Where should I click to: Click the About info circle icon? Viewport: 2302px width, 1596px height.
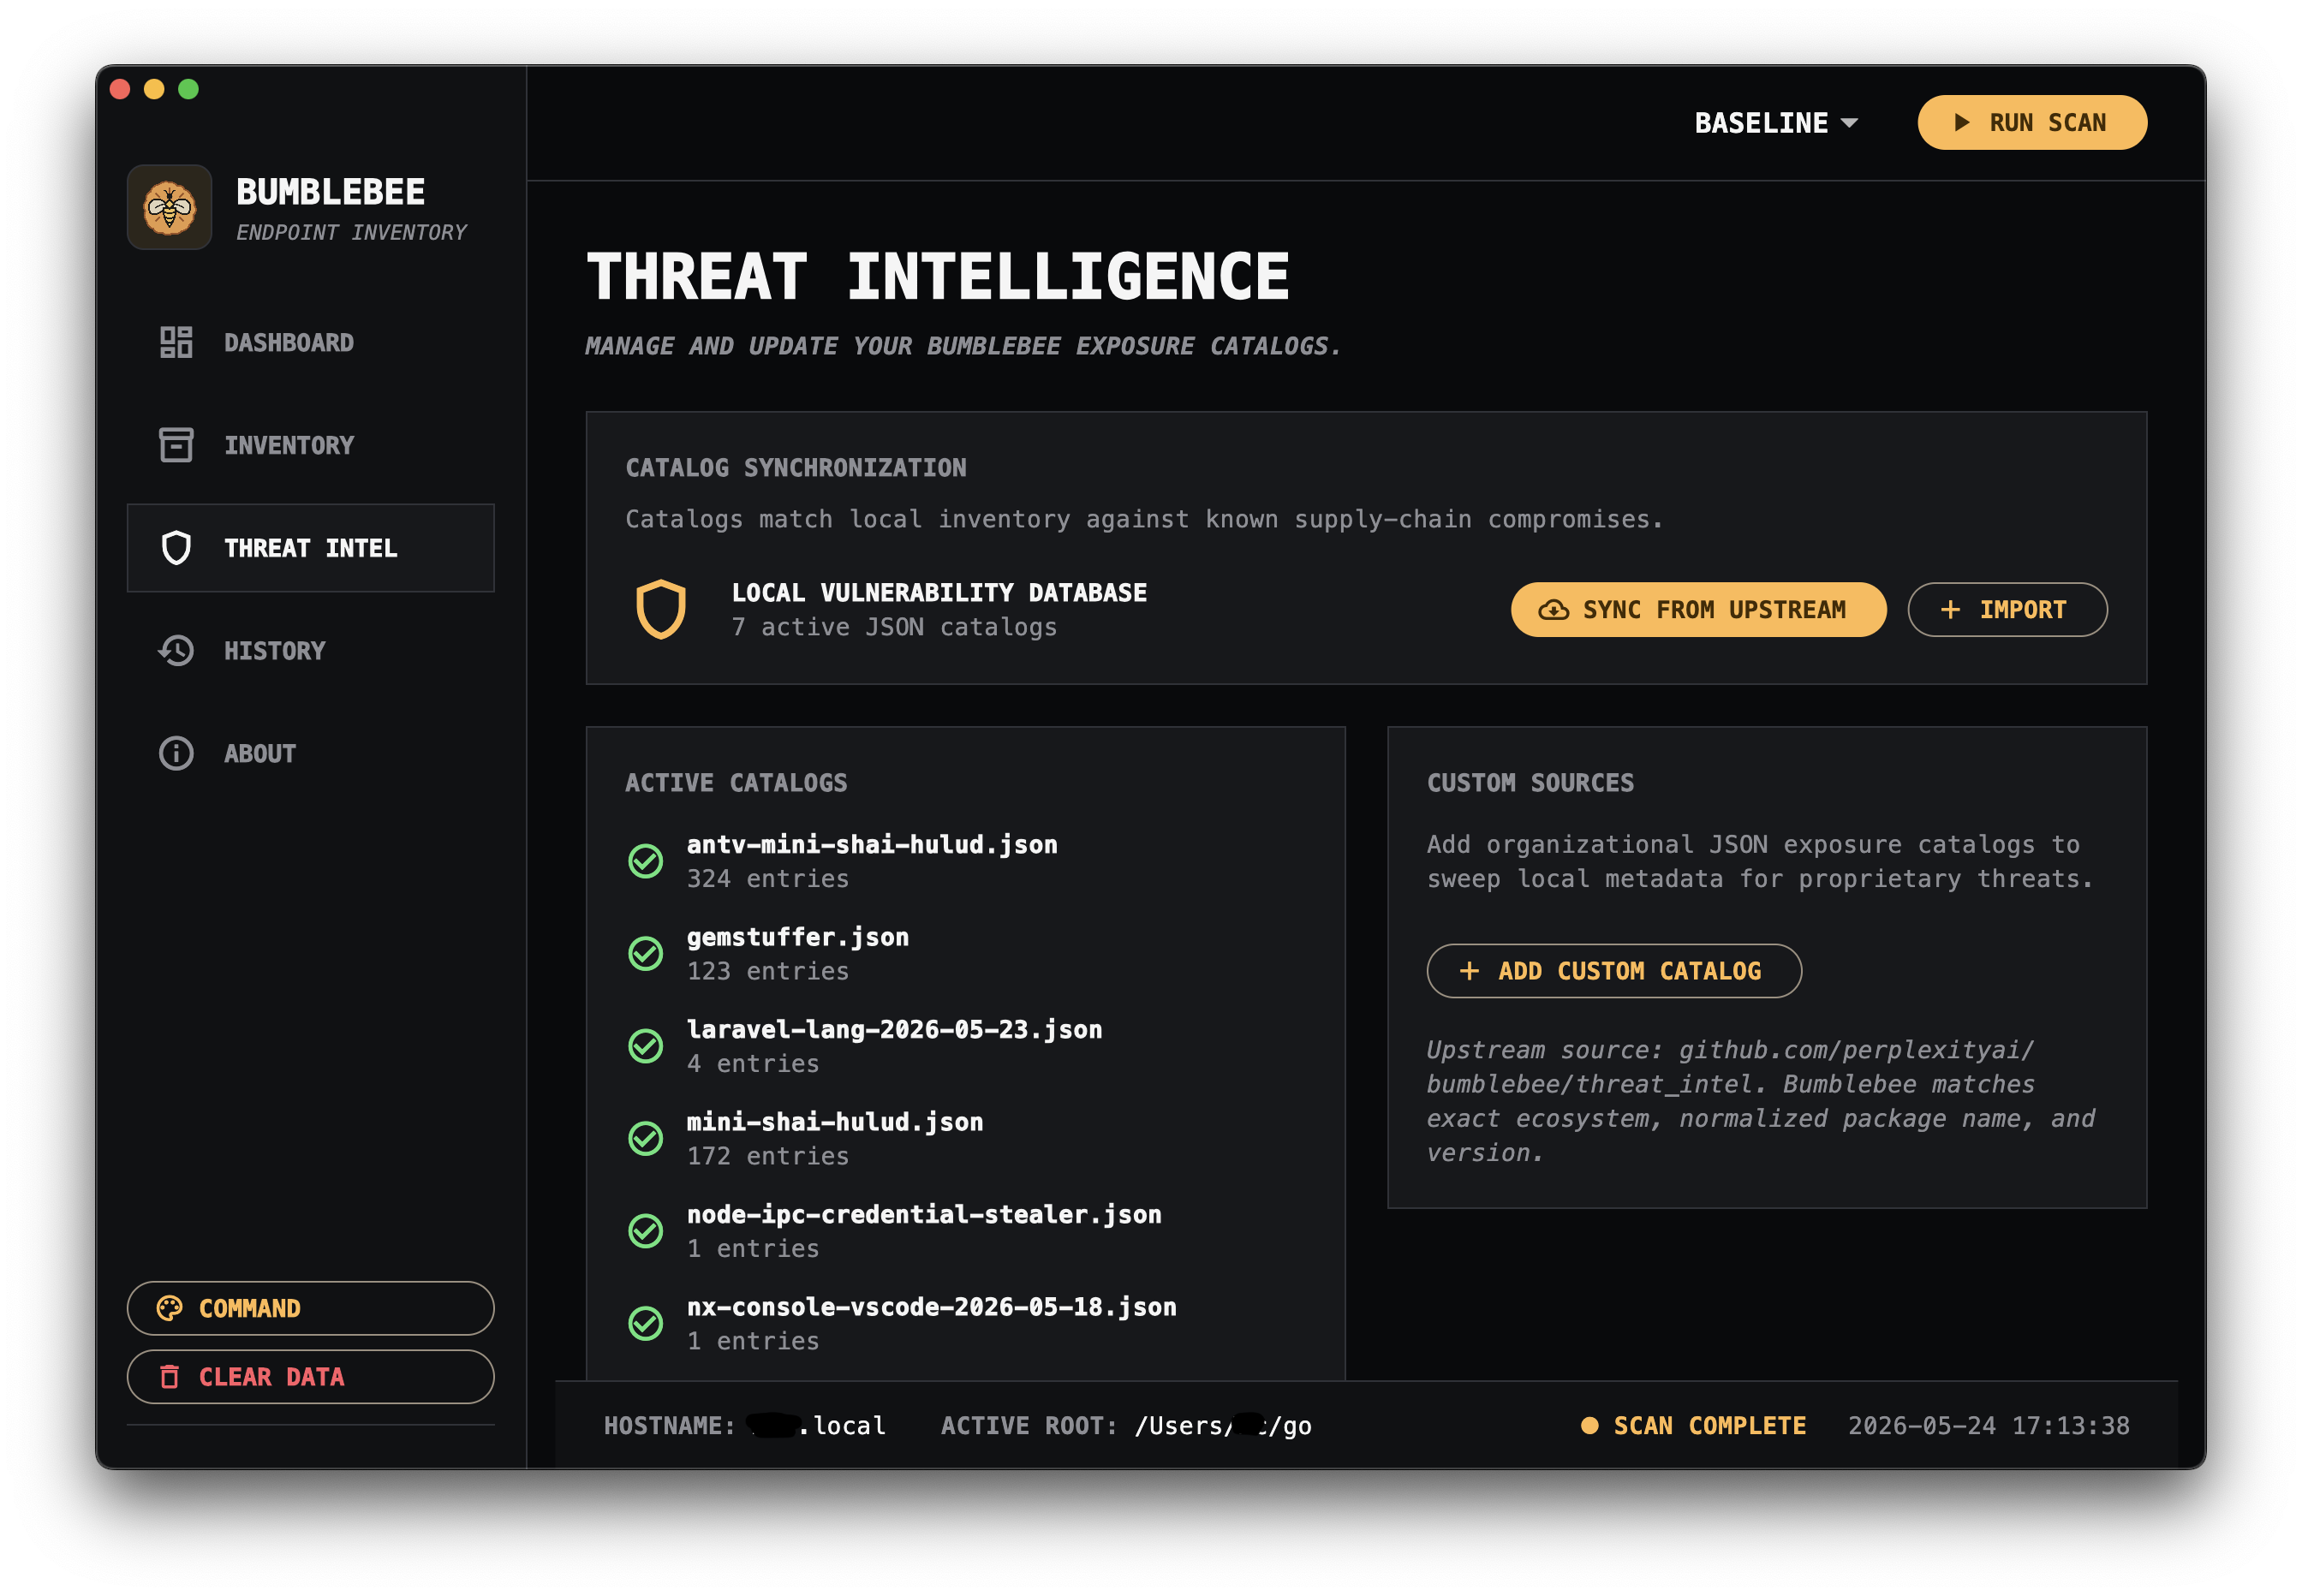[x=176, y=753]
